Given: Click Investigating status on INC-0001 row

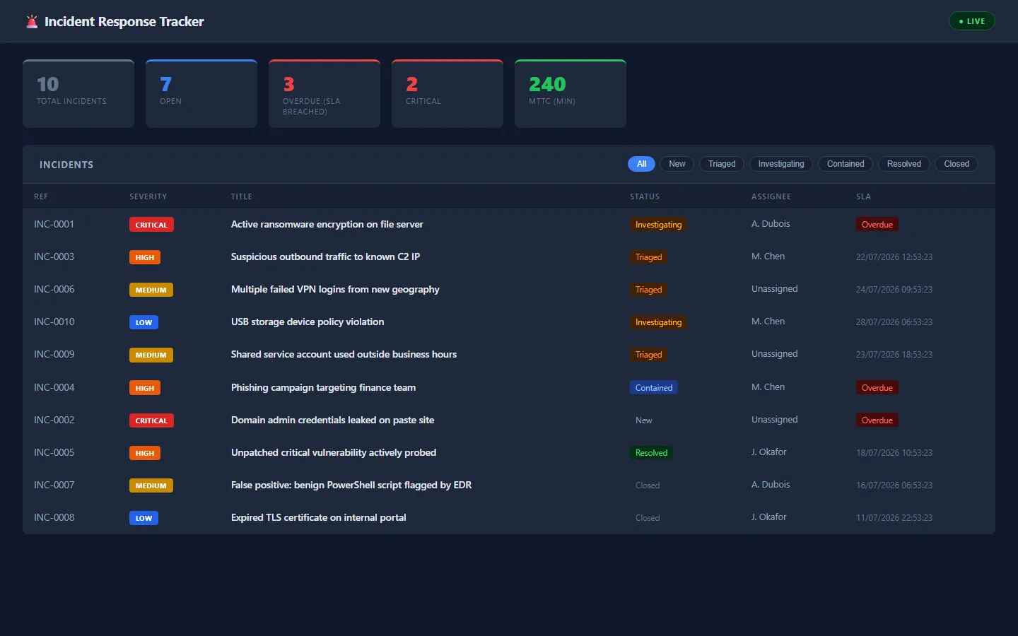Looking at the screenshot, I should tap(658, 225).
